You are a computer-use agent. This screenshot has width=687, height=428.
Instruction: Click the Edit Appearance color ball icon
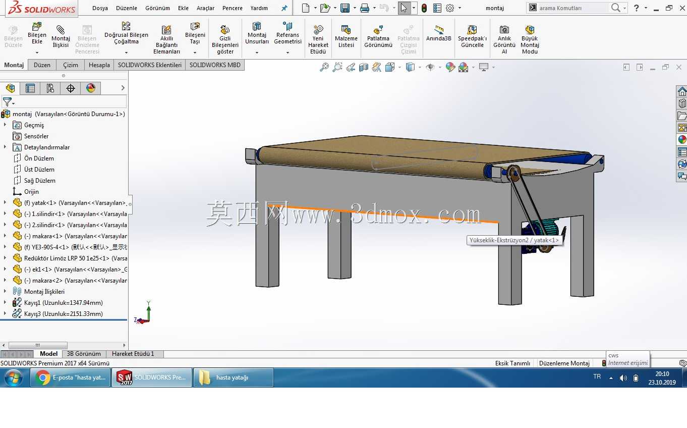[x=450, y=67]
